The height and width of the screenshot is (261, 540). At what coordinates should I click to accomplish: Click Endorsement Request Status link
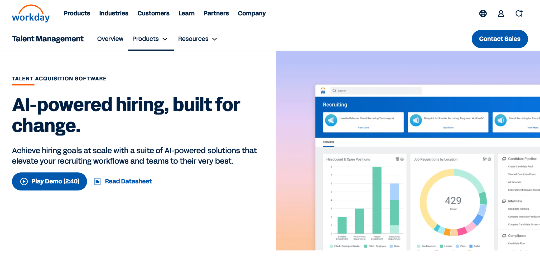(x=524, y=190)
